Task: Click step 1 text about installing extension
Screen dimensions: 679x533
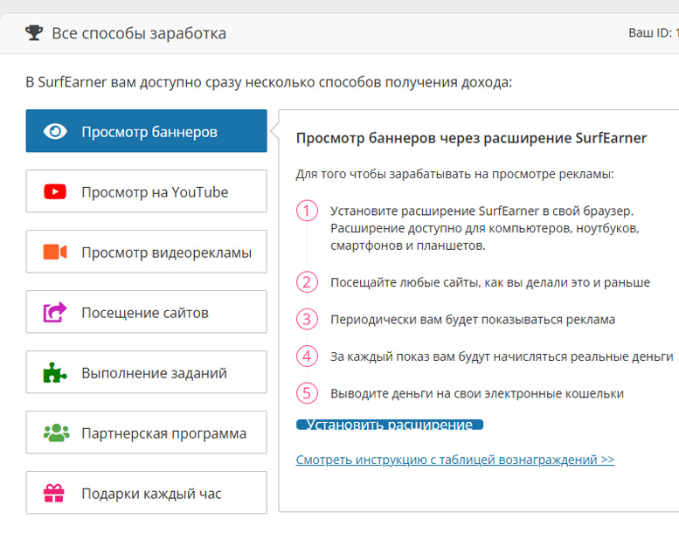Action: coord(485,228)
